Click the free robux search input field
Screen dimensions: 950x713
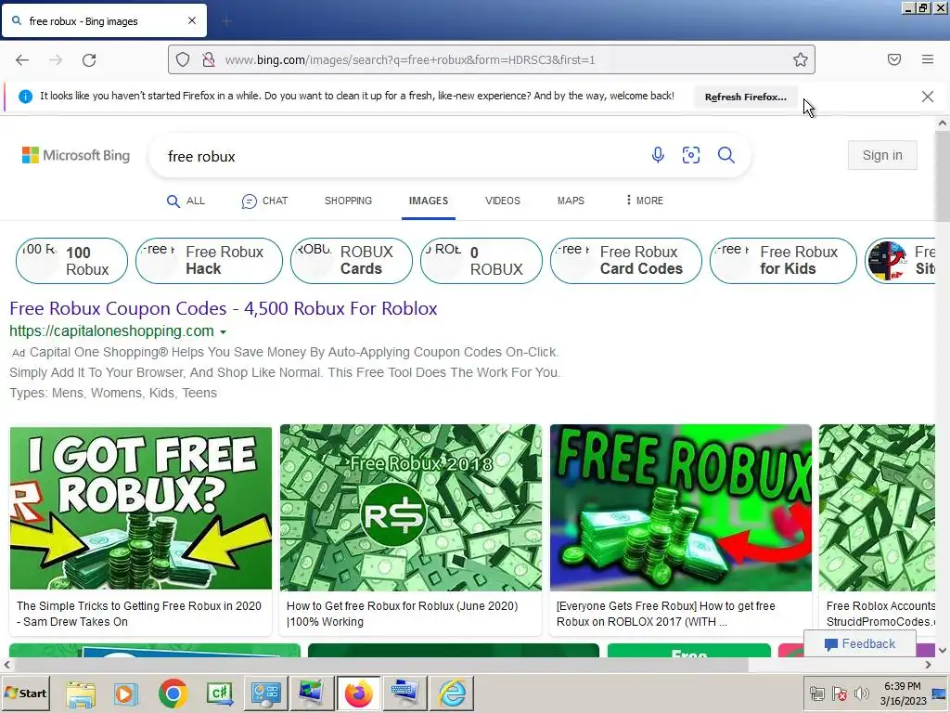coord(400,156)
